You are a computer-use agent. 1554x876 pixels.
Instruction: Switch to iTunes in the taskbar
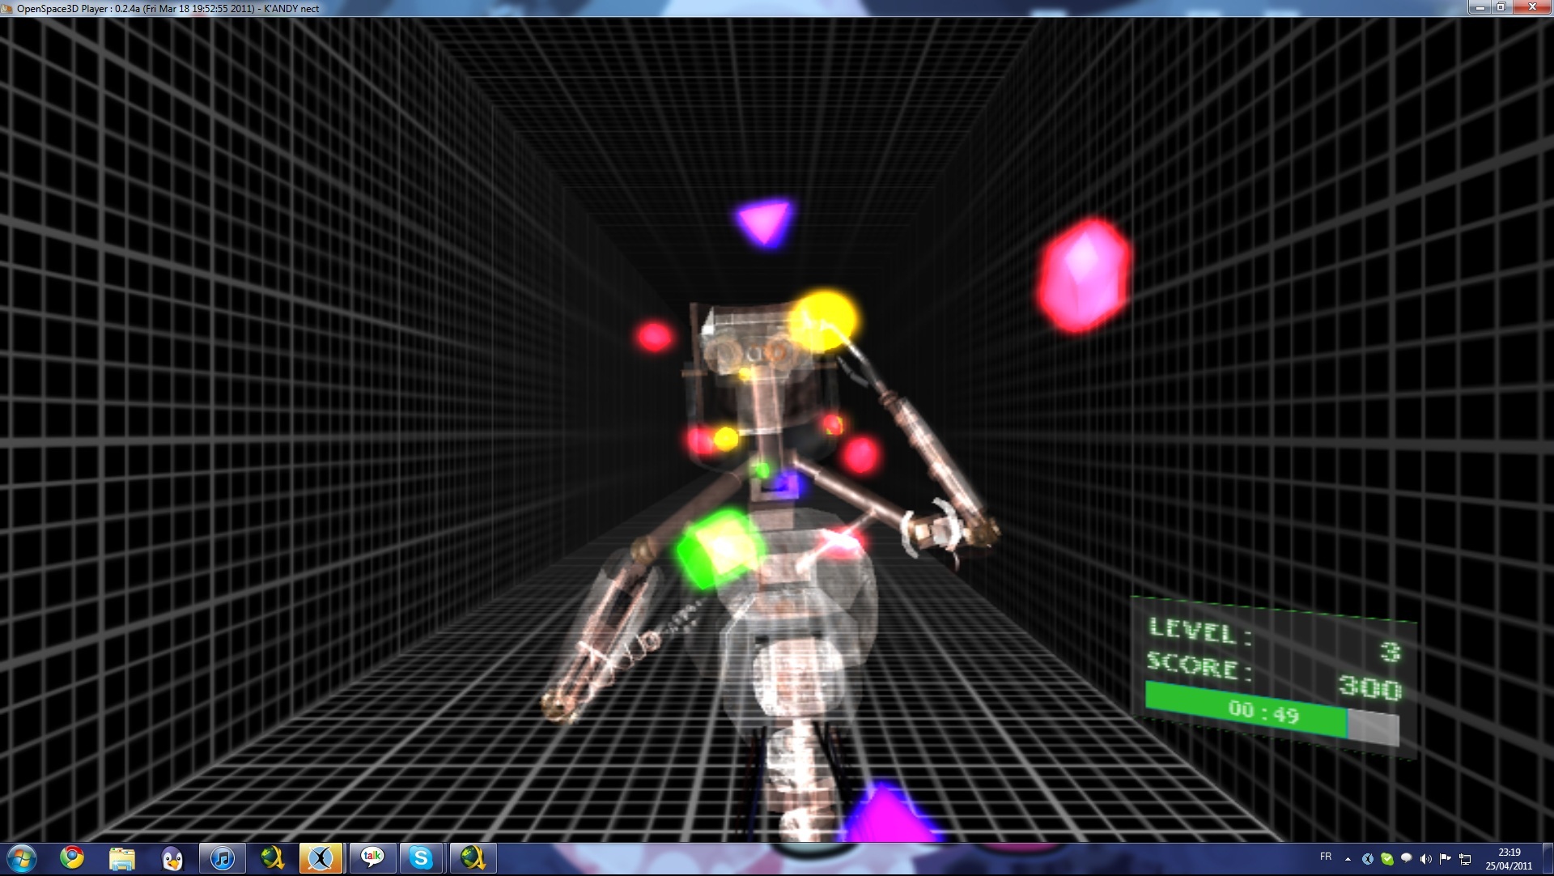tap(222, 858)
